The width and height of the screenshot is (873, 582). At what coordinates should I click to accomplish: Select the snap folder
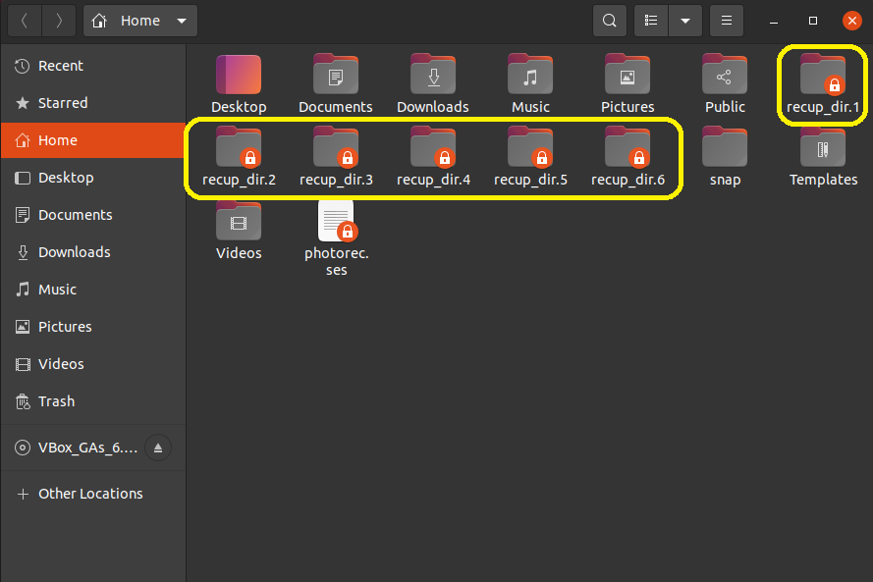[x=725, y=147]
